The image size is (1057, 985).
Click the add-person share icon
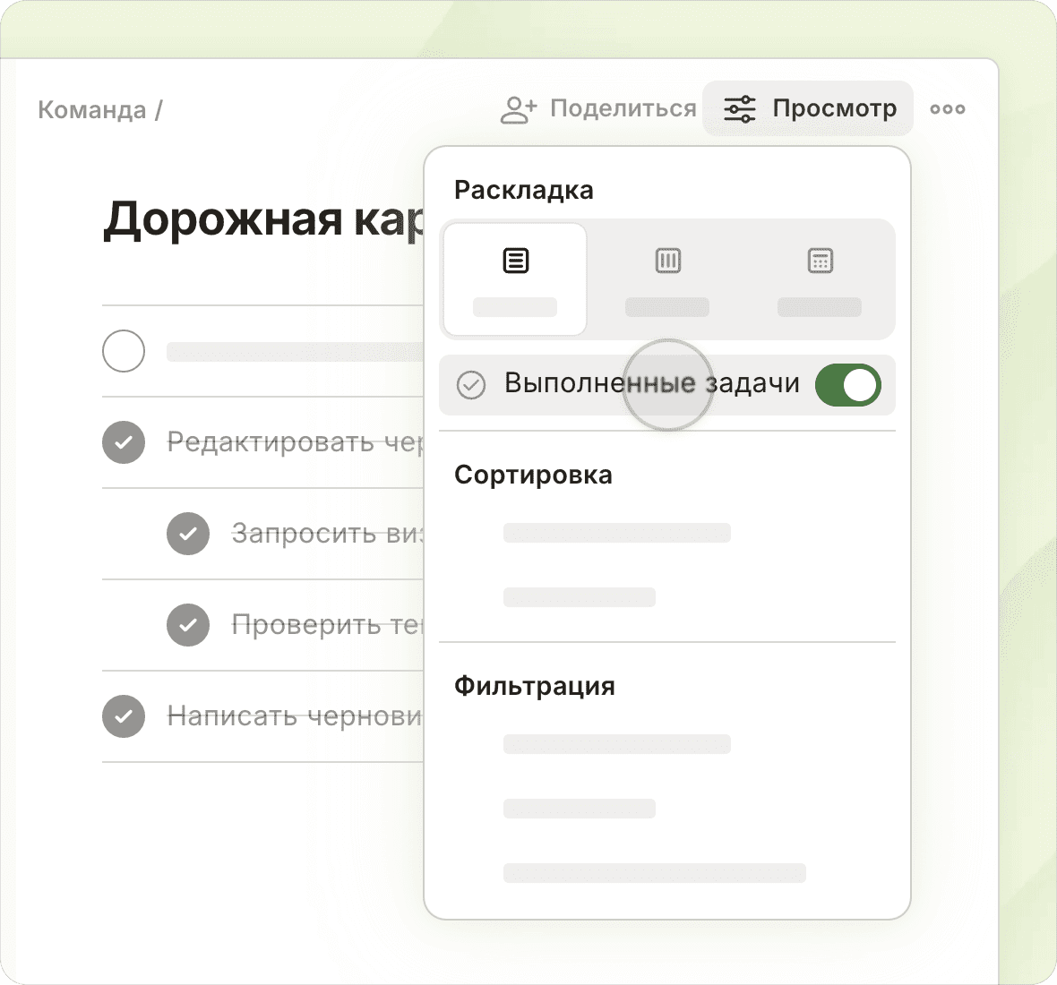(x=518, y=109)
